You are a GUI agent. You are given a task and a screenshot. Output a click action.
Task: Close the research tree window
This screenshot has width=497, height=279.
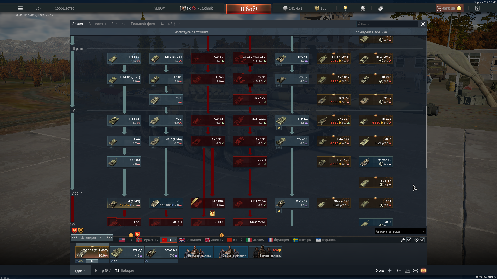click(x=423, y=24)
